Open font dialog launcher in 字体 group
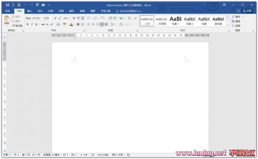258x159 pixels. [84, 31]
